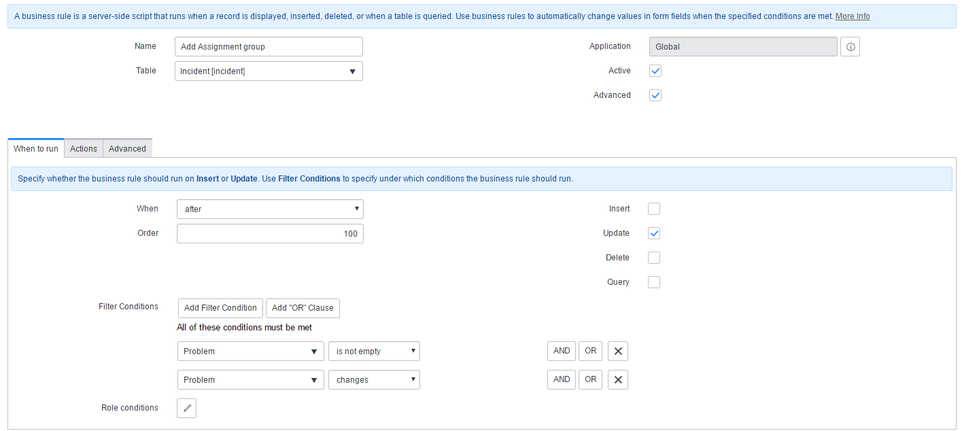Screen dimensions: 962x431
Task: Follow the More Info link
Action: pyautogui.click(x=853, y=16)
